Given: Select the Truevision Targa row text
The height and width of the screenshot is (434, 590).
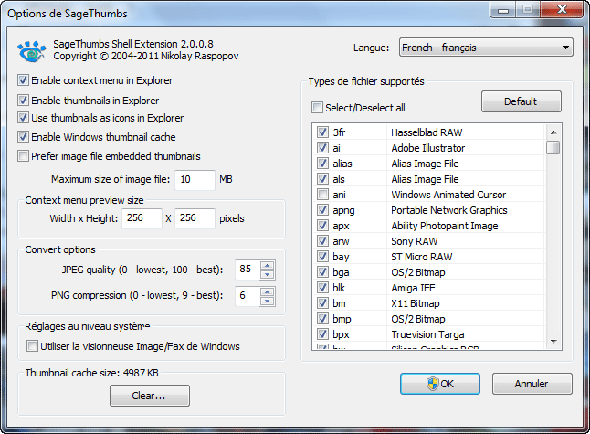Looking at the screenshot, I should (427, 334).
